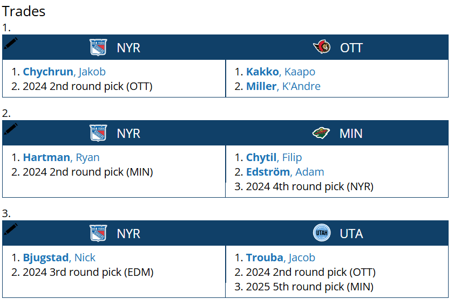
Task: Click the Rangers logo in trade 1 header
Action: (98, 47)
